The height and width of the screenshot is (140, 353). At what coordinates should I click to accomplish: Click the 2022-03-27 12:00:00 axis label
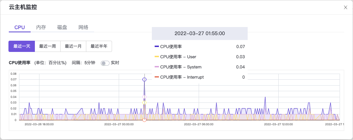pyautogui.click(x=278, y=124)
